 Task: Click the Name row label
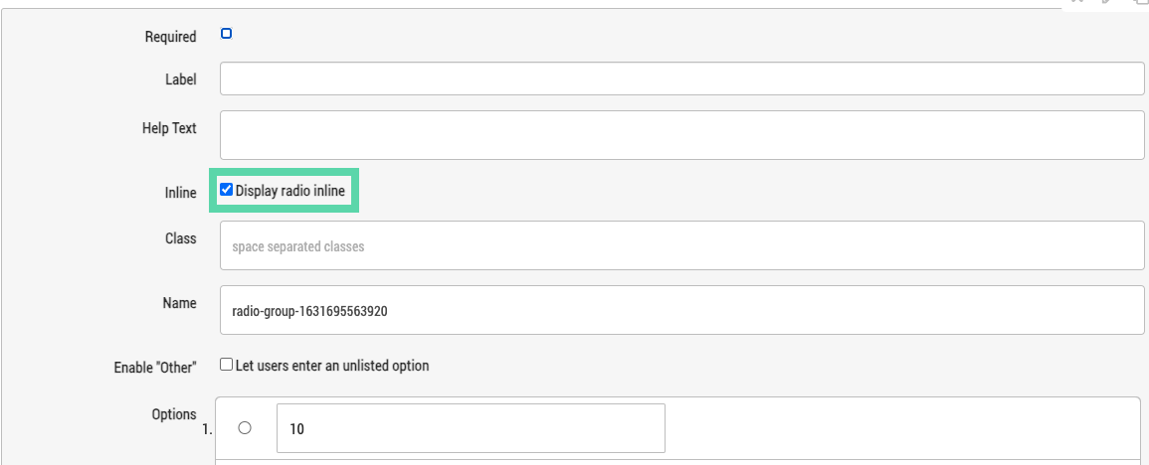pyautogui.click(x=180, y=302)
